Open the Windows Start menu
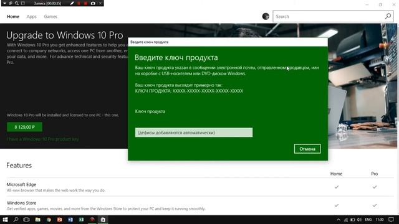 (x=5, y=220)
